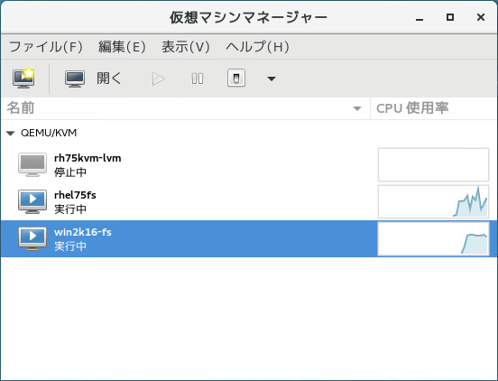Shut down the selected virtual machine
This screenshot has width=498, height=381.
click(236, 79)
